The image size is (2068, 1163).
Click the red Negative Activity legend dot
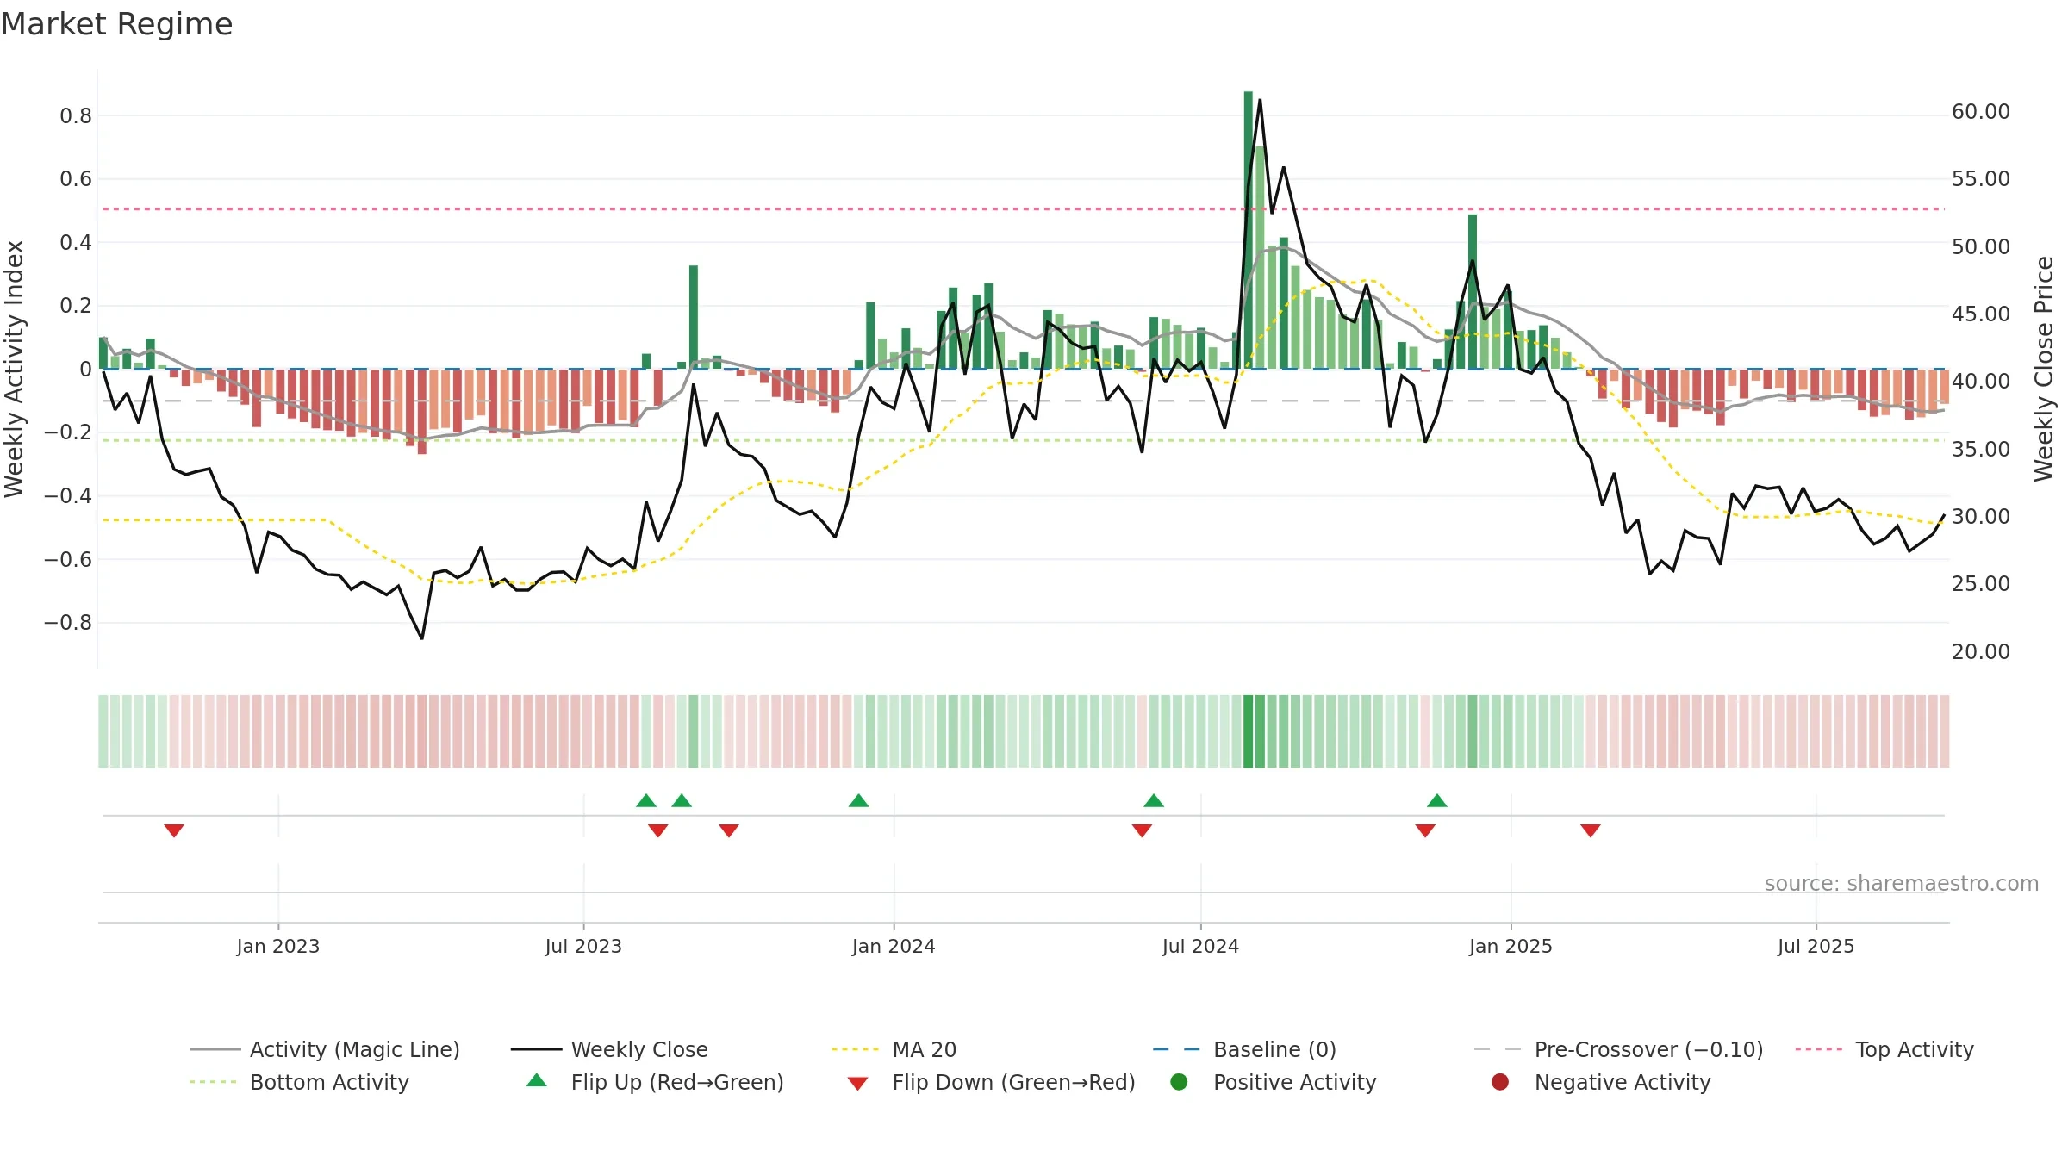1500,1081
